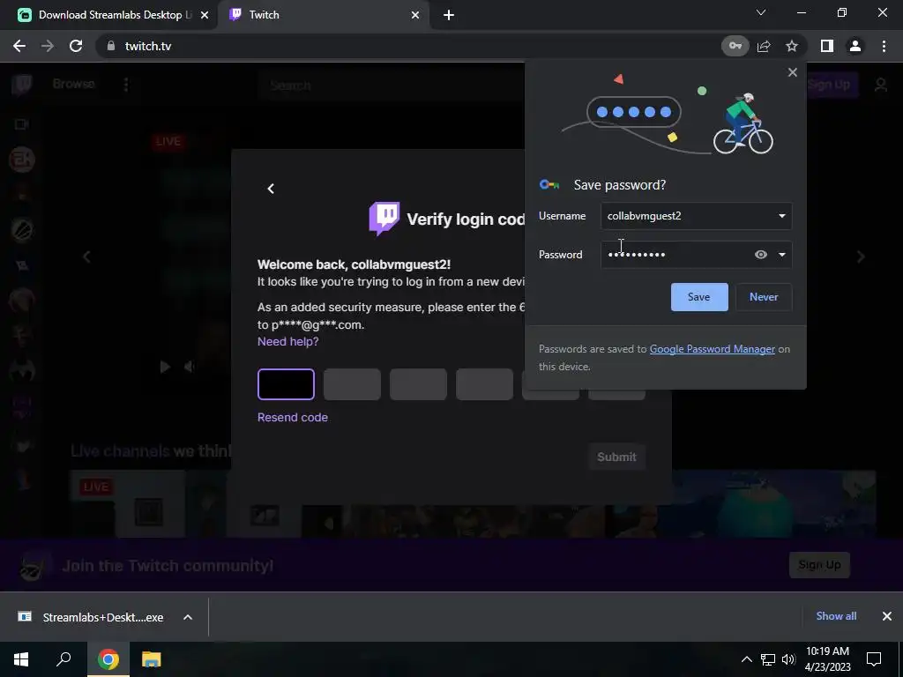Click the camera icon in Twitch sidebar
903x677 pixels.
click(x=22, y=124)
